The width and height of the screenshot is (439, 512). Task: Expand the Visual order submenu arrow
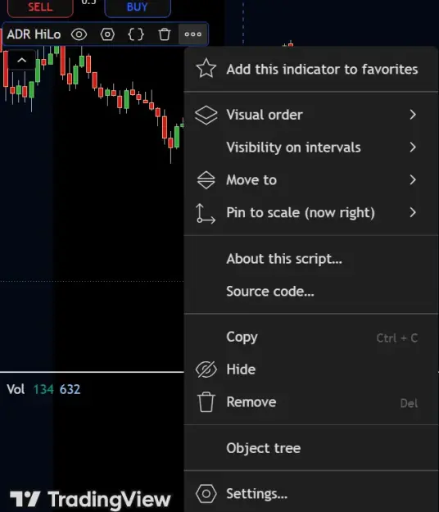coord(413,115)
